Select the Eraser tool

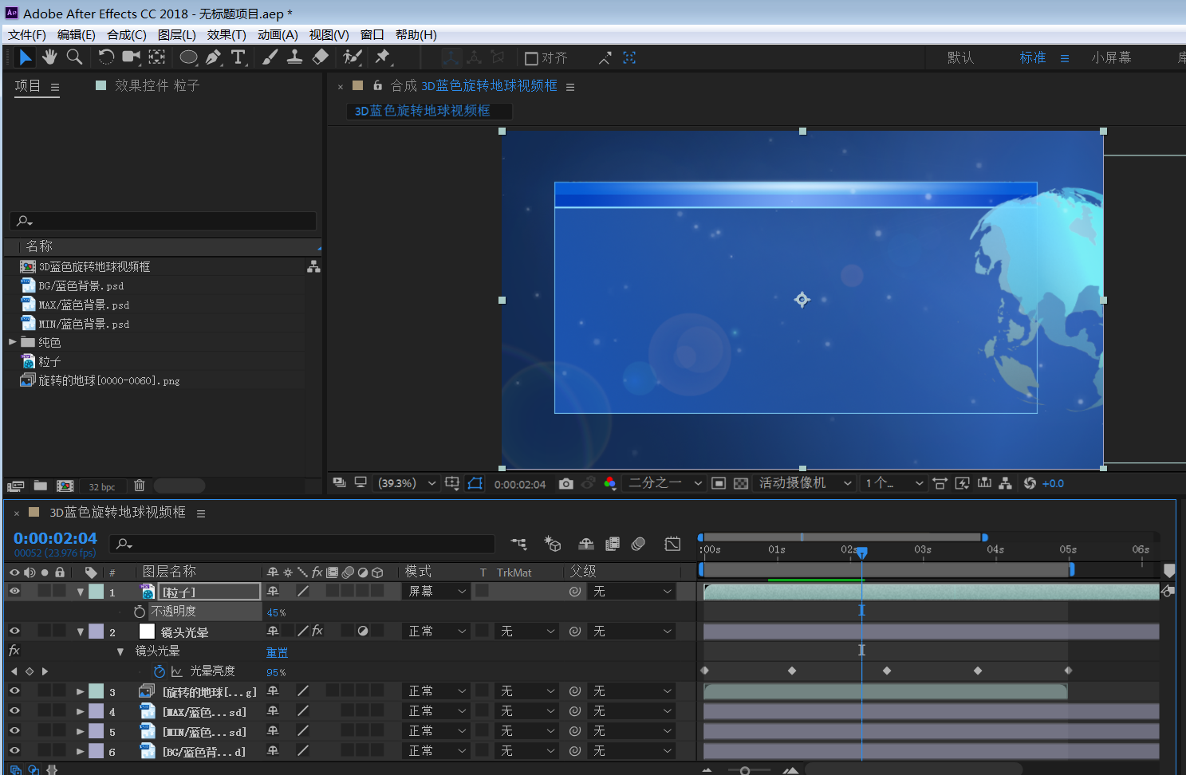click(320, 57)
